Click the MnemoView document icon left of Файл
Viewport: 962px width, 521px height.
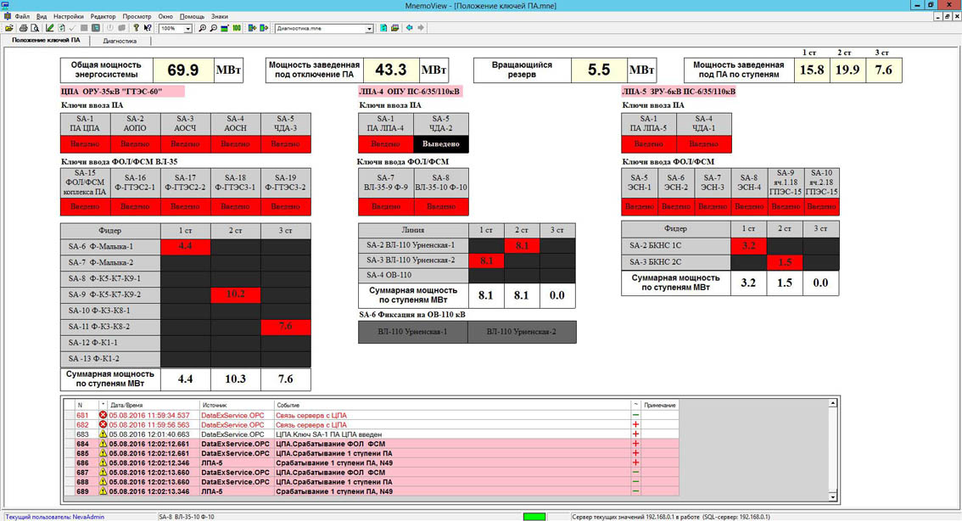click(7, 17)
